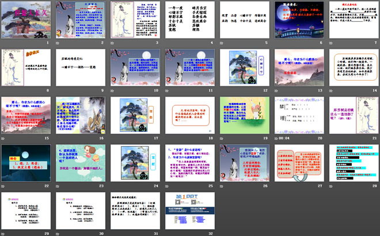The image size is (380, 236).
Task: Select slide 11 thumbnail with red highlighted text
Action: tap(190, 67)
